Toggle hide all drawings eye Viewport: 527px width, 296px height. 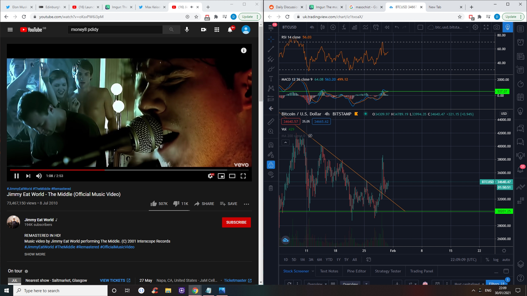tap(271, 174)
